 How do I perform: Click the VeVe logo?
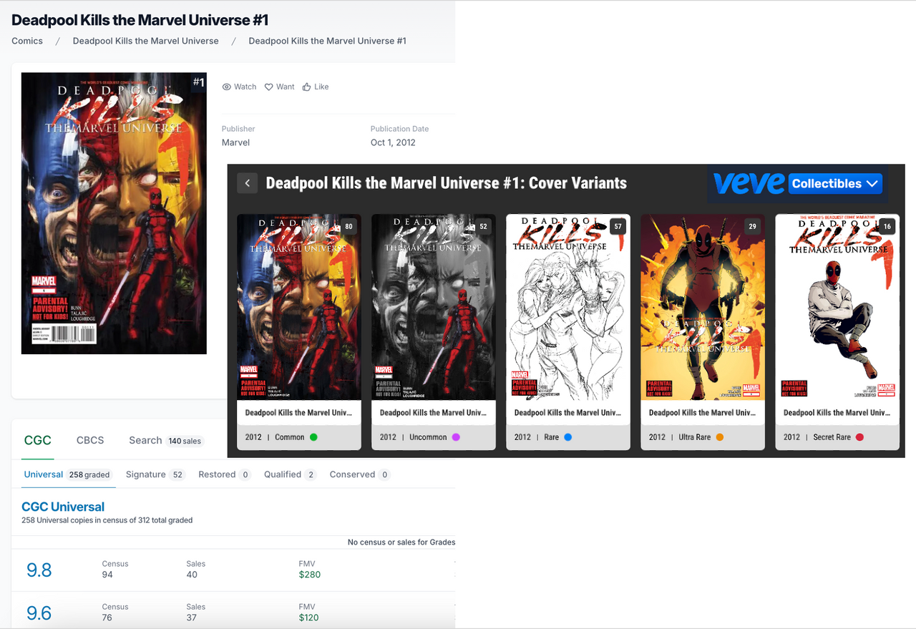click(x=749, y=183)
